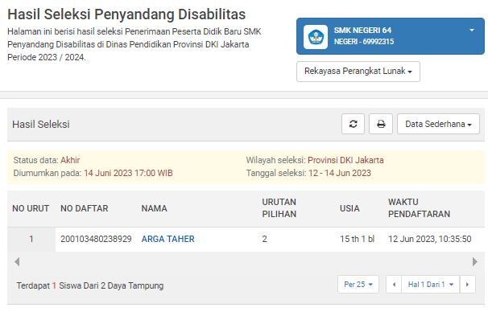This screenshot has width=488, height=316.
Task: Select registration number 200103480238929 cell
Action: point(96,239)
